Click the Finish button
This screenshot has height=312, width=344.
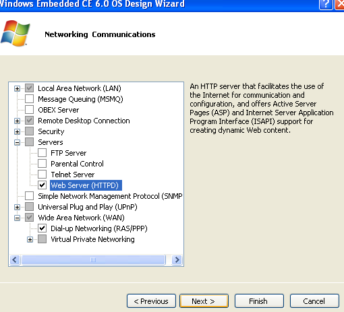259,301
